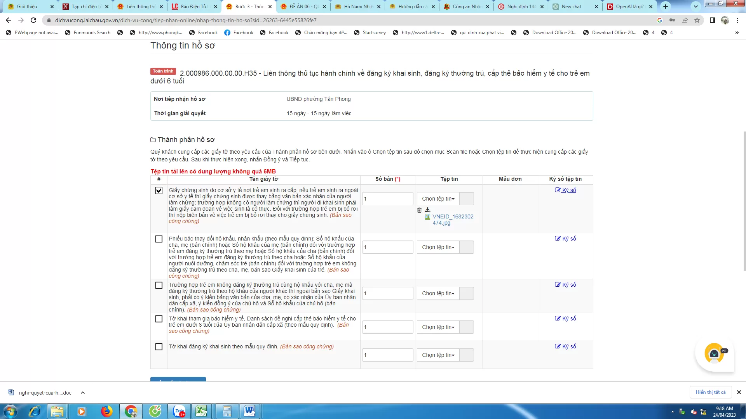The image size is (746, 419).
Task: Open Startsurvey bookmark
Action: [370, 33]
